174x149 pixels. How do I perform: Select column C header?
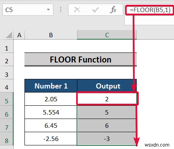(107, 35)
